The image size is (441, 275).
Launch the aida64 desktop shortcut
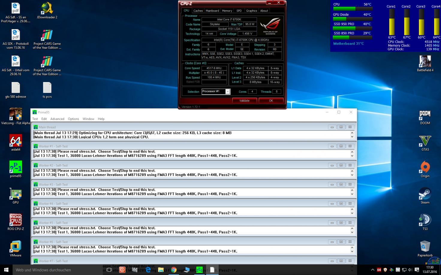click(16, 143)
